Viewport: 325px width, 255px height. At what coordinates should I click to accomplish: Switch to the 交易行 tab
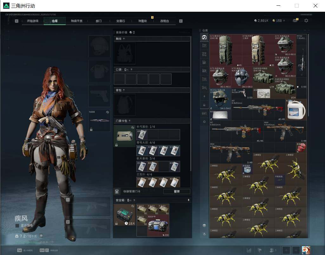(x=120, y=21)
